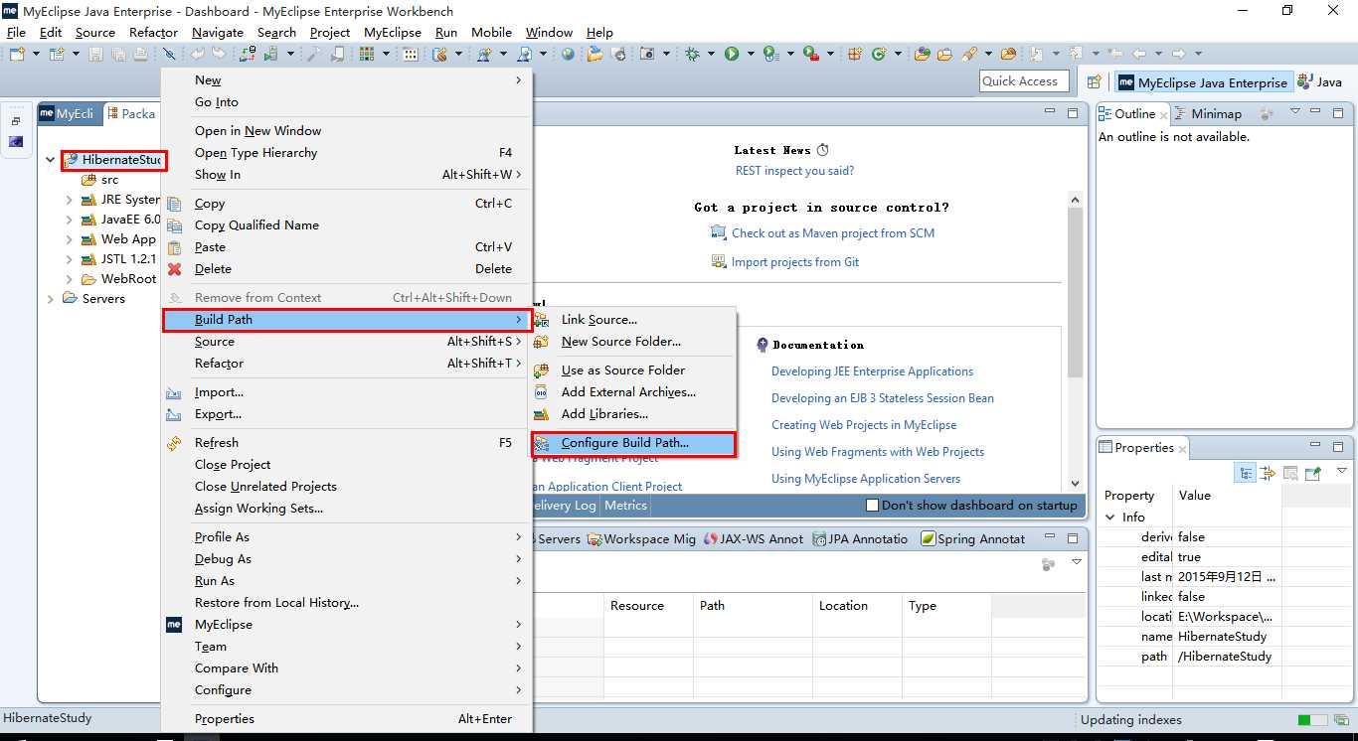Collapse the HibernateStudy project tree

(x=52, y=160)
